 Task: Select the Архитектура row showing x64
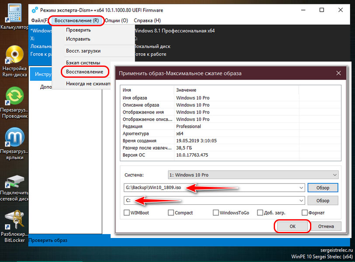(x=230, y=133)
